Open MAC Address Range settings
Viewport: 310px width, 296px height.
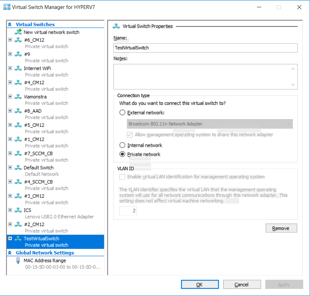[x=55, y=264]
